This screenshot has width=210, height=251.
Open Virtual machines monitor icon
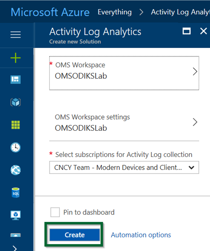point(16,215)
